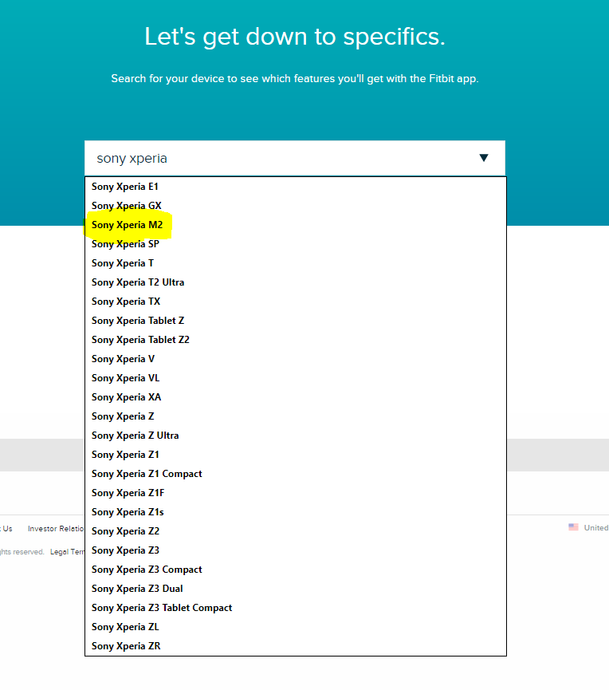Select Sony Xperia Z3 Compact

[x=296, y=570]
